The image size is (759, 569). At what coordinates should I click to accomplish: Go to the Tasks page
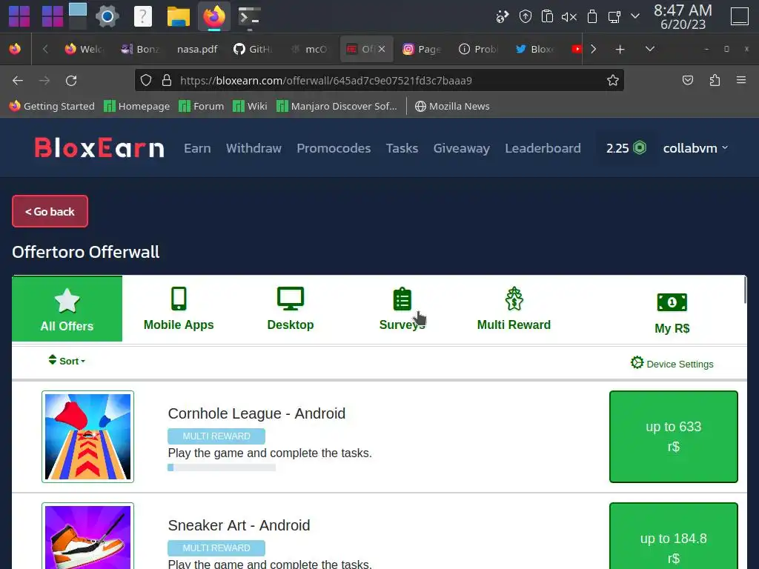402,148
